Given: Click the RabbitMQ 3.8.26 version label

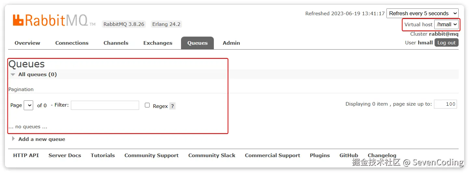Looking at the screenshot, I should tap(124, 24).
